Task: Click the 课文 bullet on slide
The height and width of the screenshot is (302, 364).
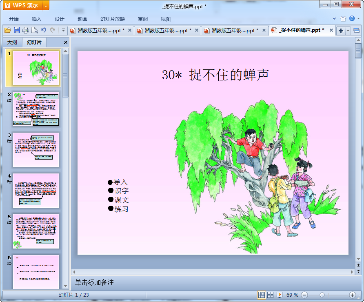Action: click(118, 200)
